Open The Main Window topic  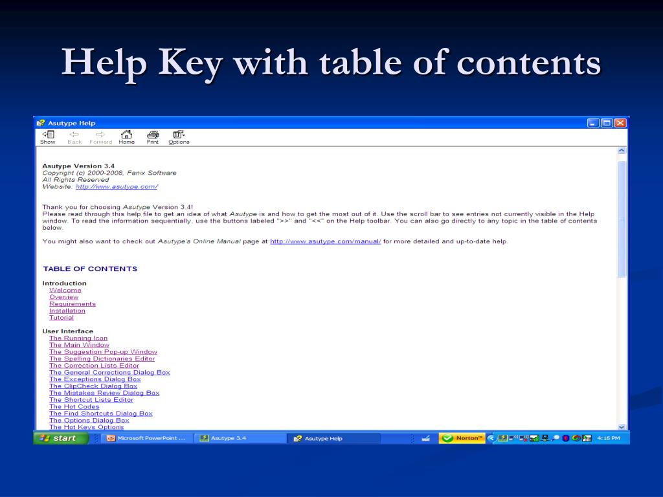[x=79, y=345]
